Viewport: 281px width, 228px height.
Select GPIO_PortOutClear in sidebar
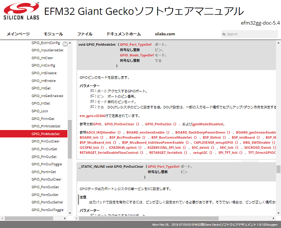point(47,179)
